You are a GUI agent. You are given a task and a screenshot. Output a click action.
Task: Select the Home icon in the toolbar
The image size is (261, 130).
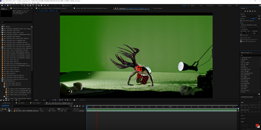[2, 5]
